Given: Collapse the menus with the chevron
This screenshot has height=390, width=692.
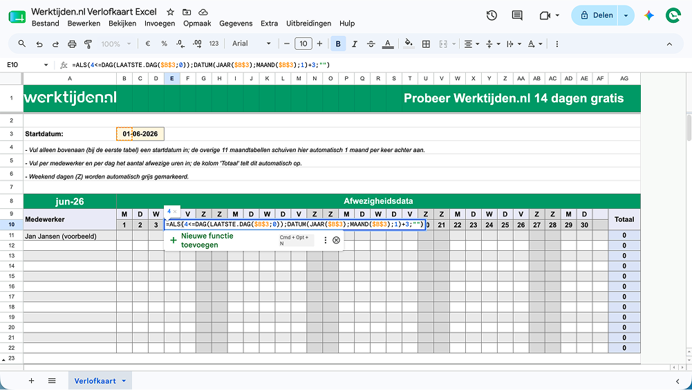Looking at the screenshot, I should [x=669, y=44].
